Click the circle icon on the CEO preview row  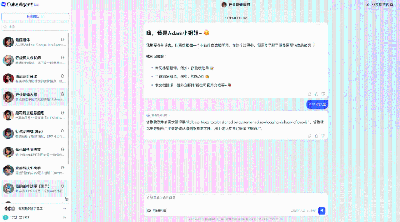(62, 167)
